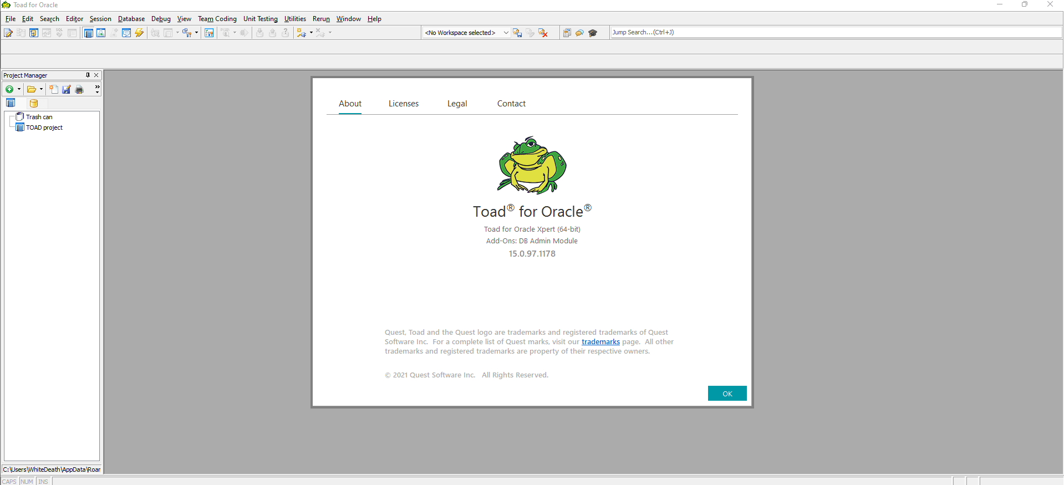Click the printer icon in Project Manager
The height and width of the screenshot is (485, 1064).
click(x=79, y=89)
